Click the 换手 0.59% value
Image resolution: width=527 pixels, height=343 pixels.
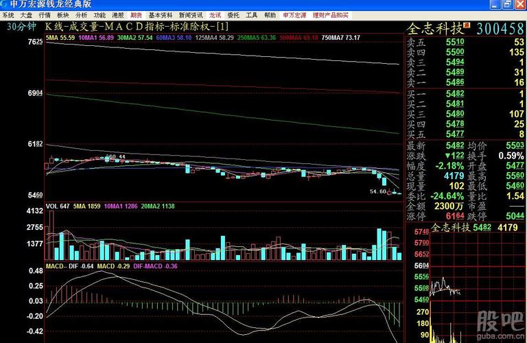[x=511, y=156]
